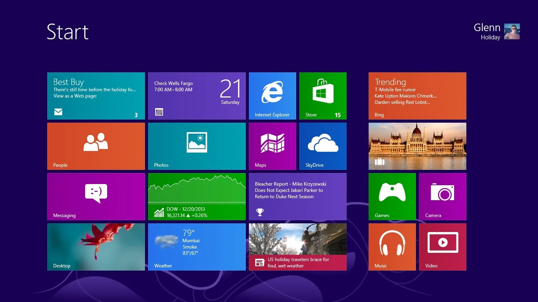Open SkyDrive cloud storage

tap(323, 146)
